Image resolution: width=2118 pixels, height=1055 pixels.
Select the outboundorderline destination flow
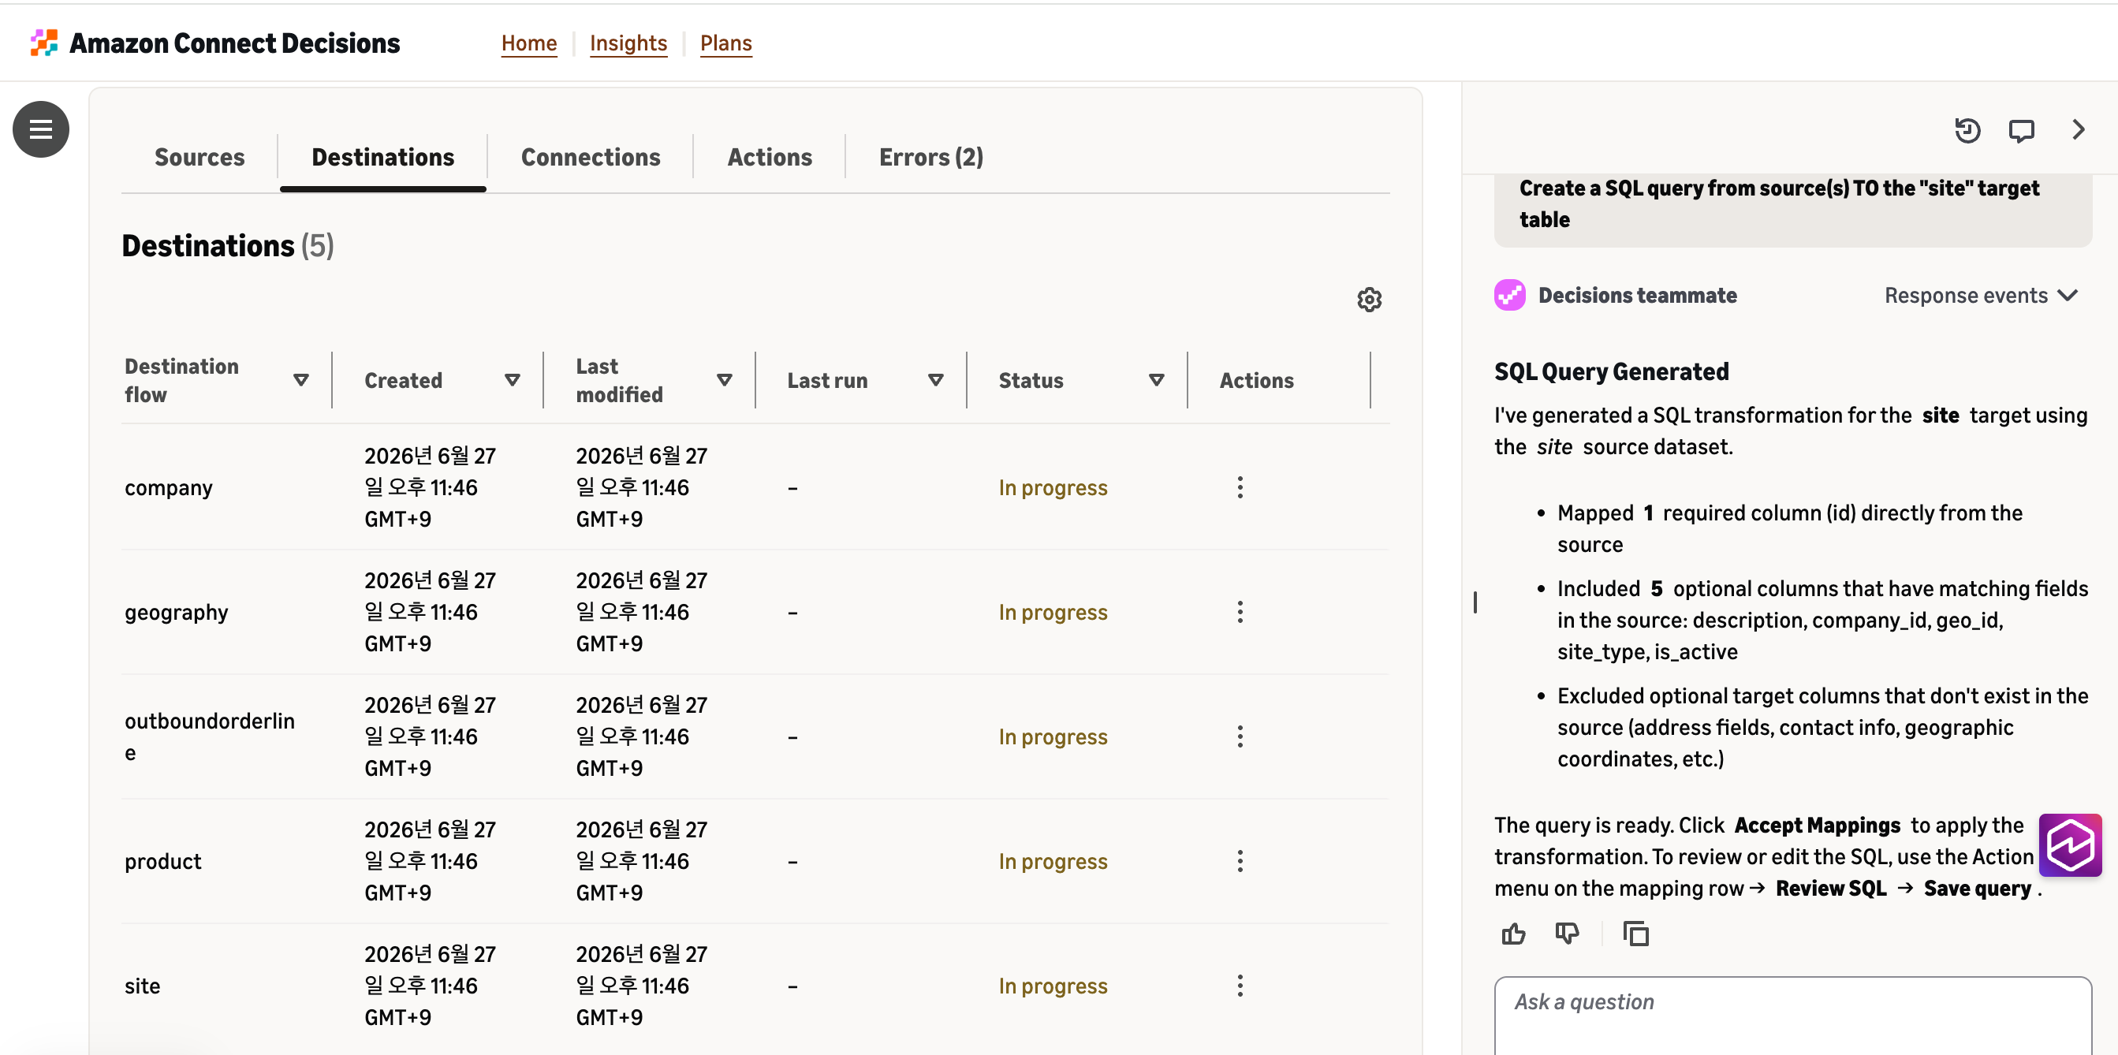tap(210, 736)
